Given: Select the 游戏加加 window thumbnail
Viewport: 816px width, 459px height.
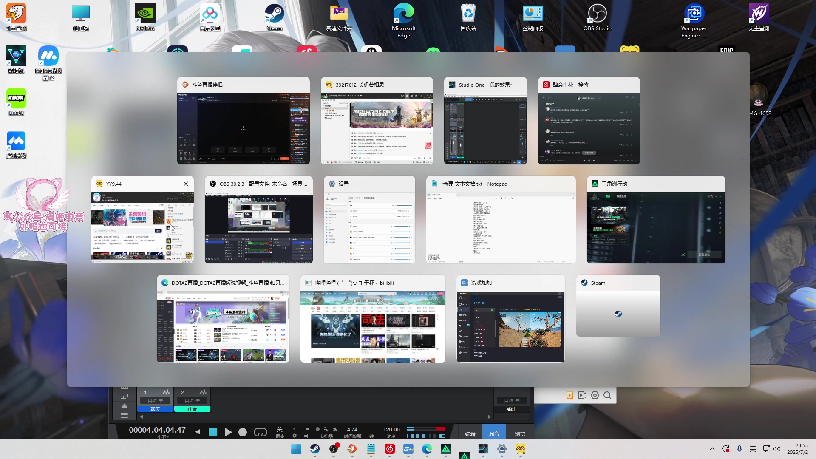Looking at the screenshot, I should click(510, 319).
